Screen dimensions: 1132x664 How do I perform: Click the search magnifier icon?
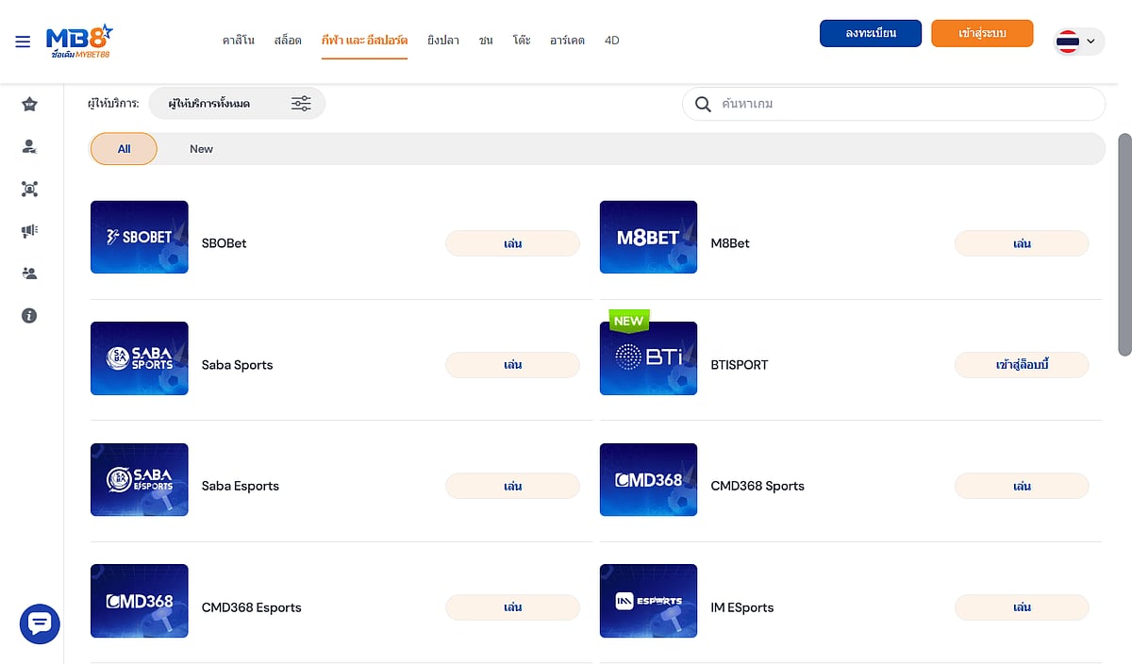coord(703,104)
